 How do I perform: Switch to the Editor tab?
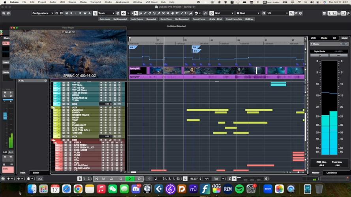pyautogui.click(x=36, y=173)
